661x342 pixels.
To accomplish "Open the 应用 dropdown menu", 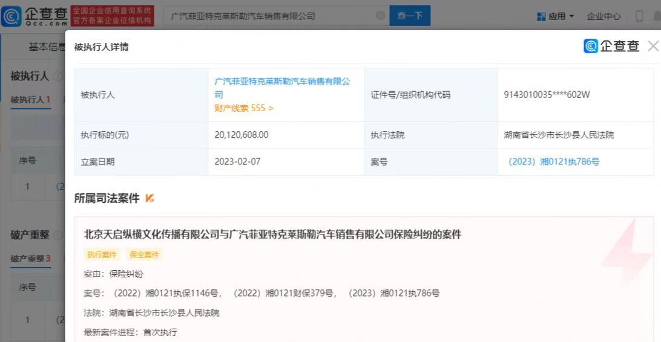I will click(x=561, y=16).
